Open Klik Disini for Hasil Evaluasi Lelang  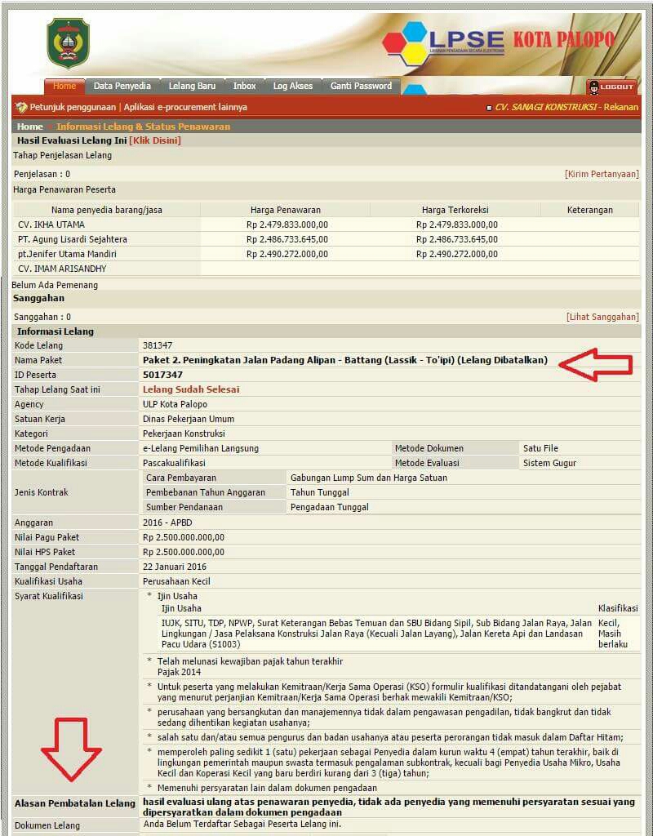click(155, 140)
